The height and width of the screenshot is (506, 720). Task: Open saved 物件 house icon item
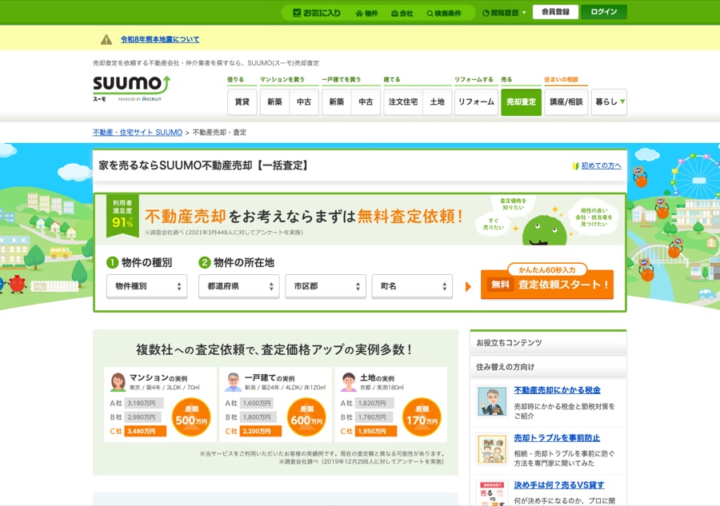tap(366, 14)
